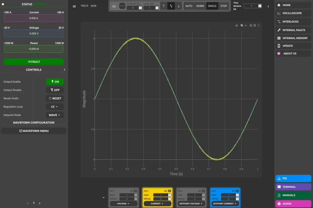Open the Setpoint Mode WAVE dropdown

55,115
